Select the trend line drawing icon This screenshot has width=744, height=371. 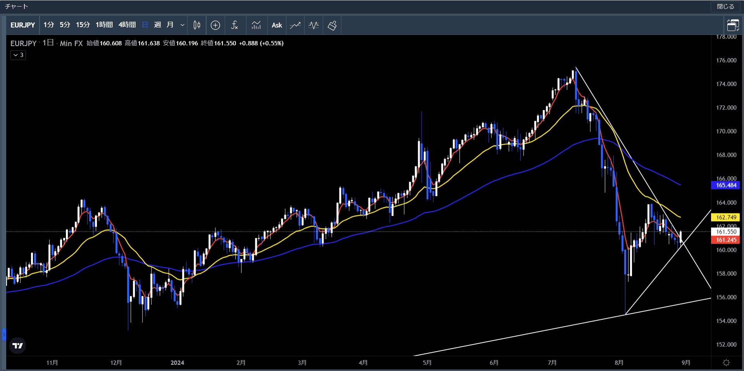(x=295, y=25)
